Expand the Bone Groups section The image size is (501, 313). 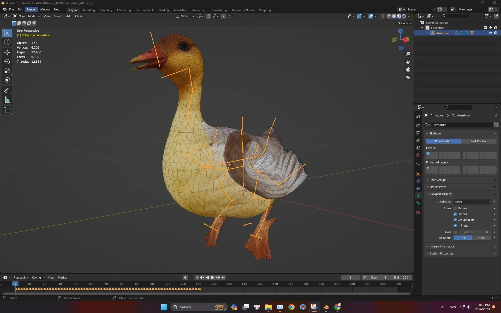pyautogui.click(x=437, y=180)
